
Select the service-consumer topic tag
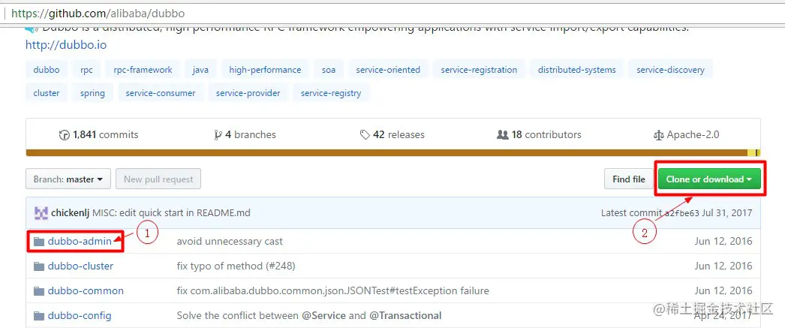click(x=161, y=93)
